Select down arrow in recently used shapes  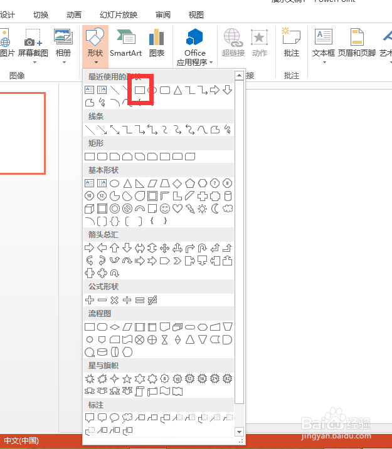228,90
